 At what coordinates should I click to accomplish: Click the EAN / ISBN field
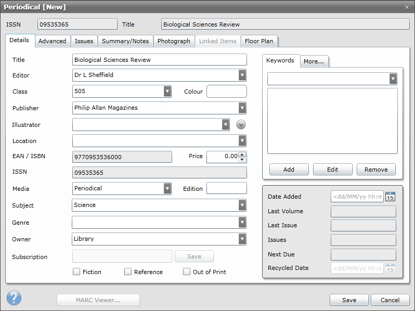coord(122,157)
